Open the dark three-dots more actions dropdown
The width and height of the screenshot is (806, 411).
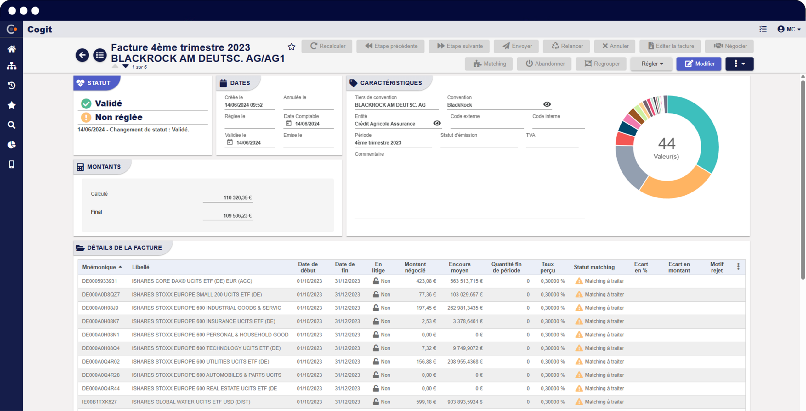(x=739, y=64)
